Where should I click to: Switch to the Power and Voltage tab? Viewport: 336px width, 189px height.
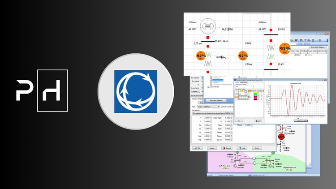[197, 95]
